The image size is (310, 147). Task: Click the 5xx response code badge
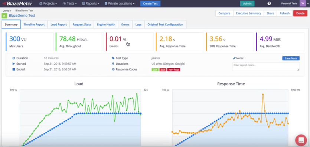(x=163, y=70)
